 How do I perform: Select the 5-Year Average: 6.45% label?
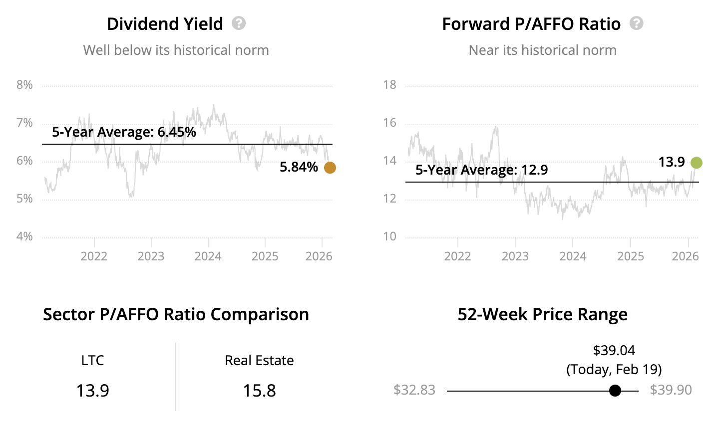coord(124,132)
